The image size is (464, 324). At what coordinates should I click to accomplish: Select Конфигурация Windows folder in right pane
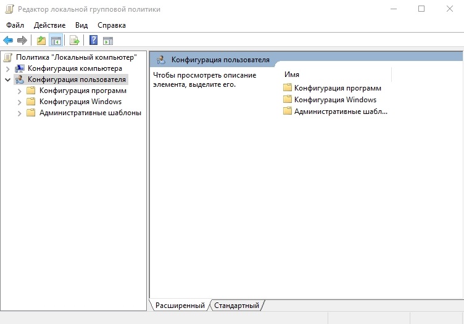(x=334, y=100)
